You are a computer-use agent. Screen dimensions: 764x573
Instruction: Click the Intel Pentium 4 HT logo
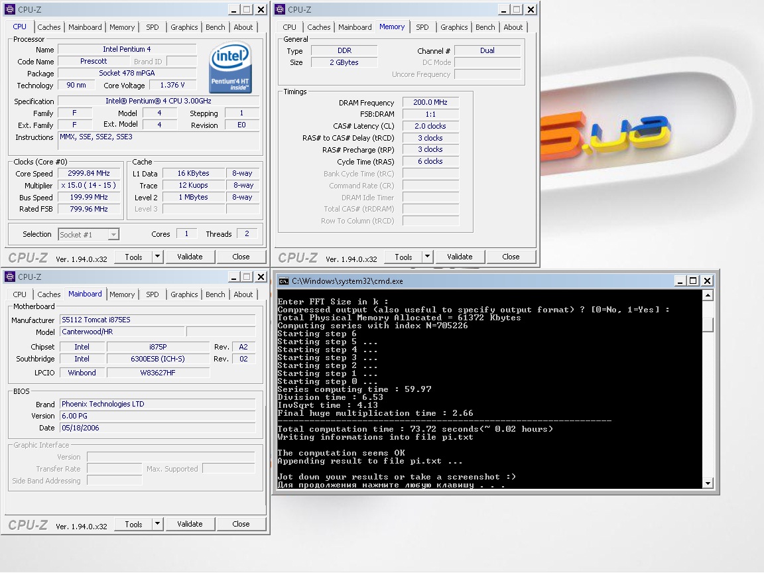(231, 67)
